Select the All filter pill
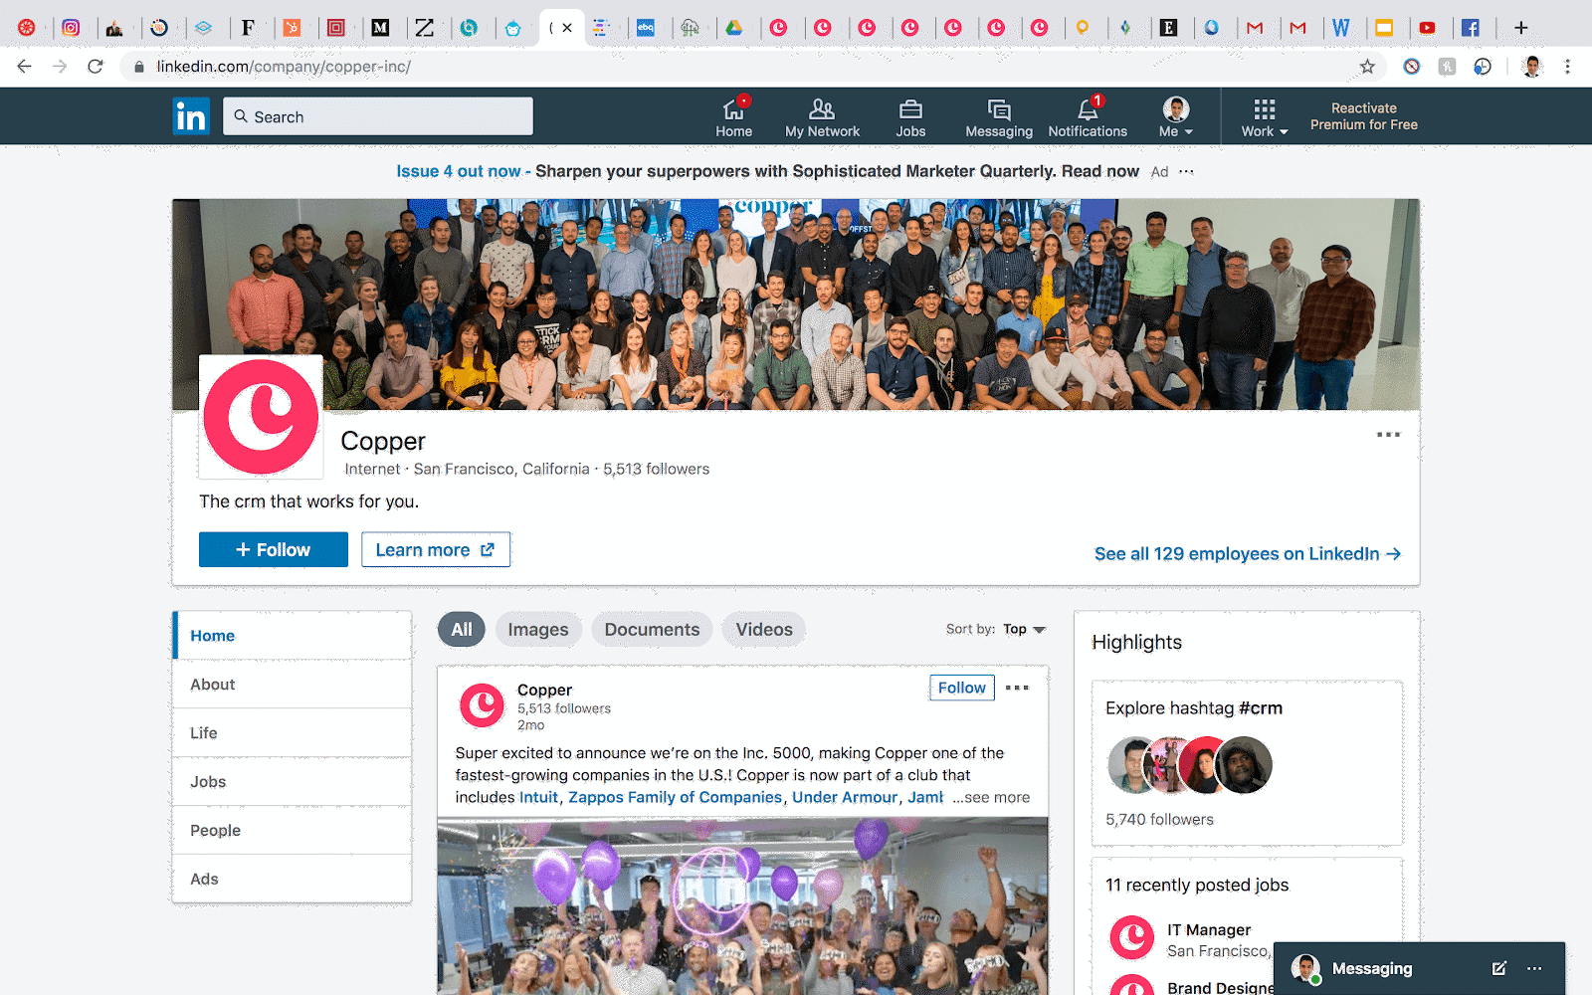 point(462,630)
